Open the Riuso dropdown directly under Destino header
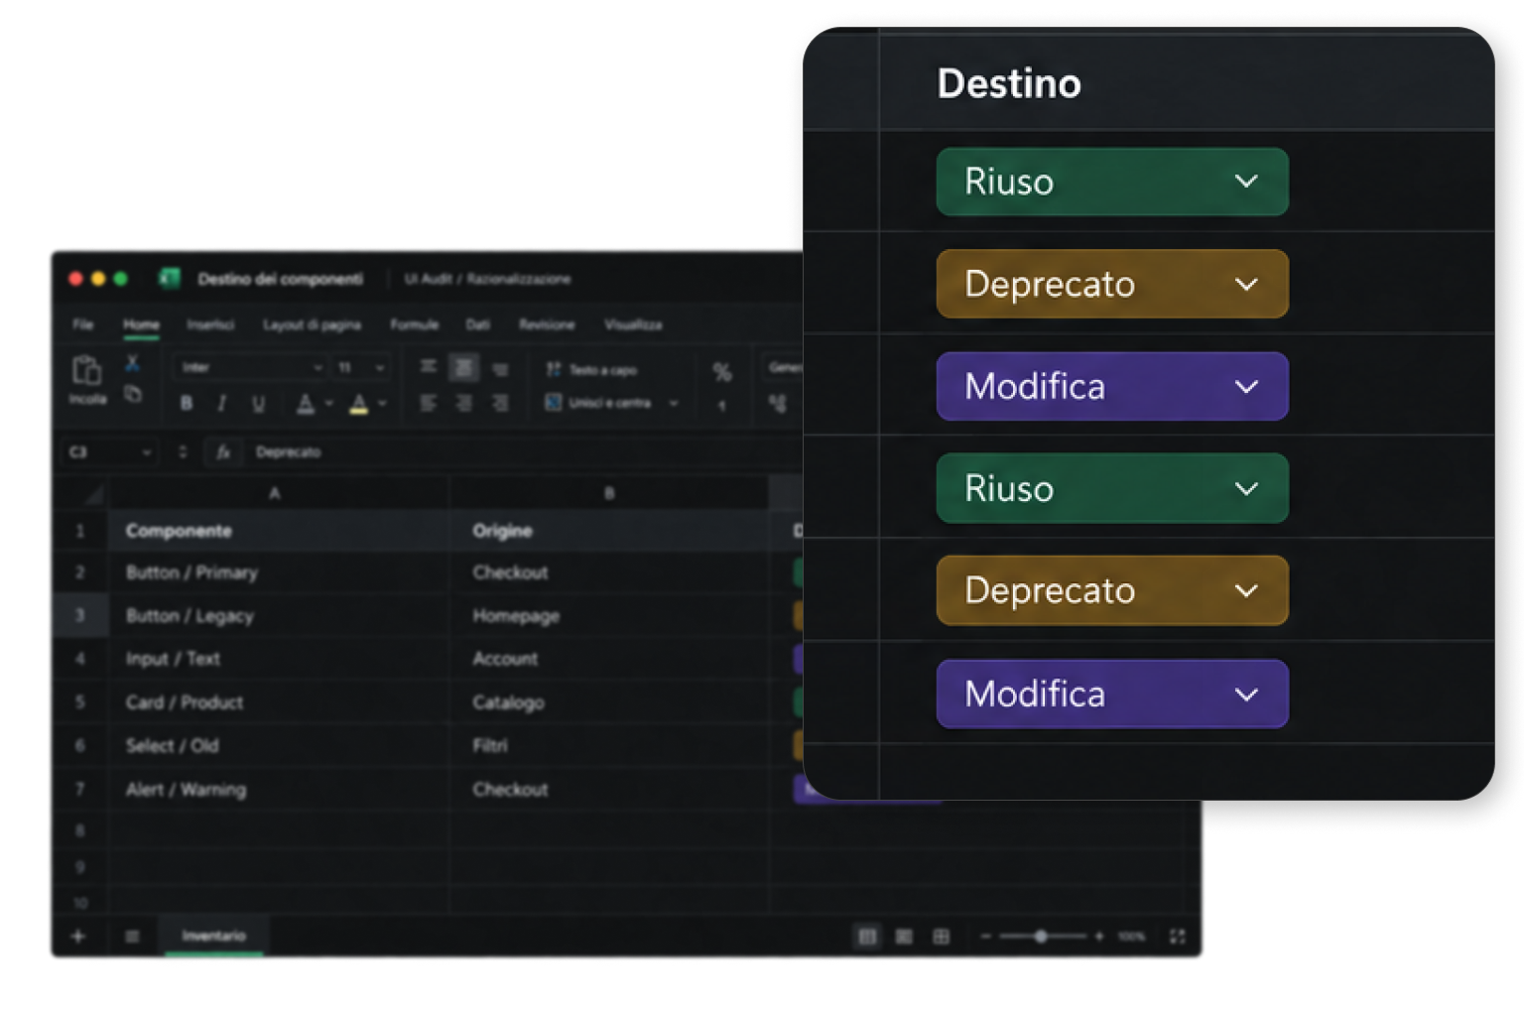1524x1016 pixels. [x=1112, y=182]
